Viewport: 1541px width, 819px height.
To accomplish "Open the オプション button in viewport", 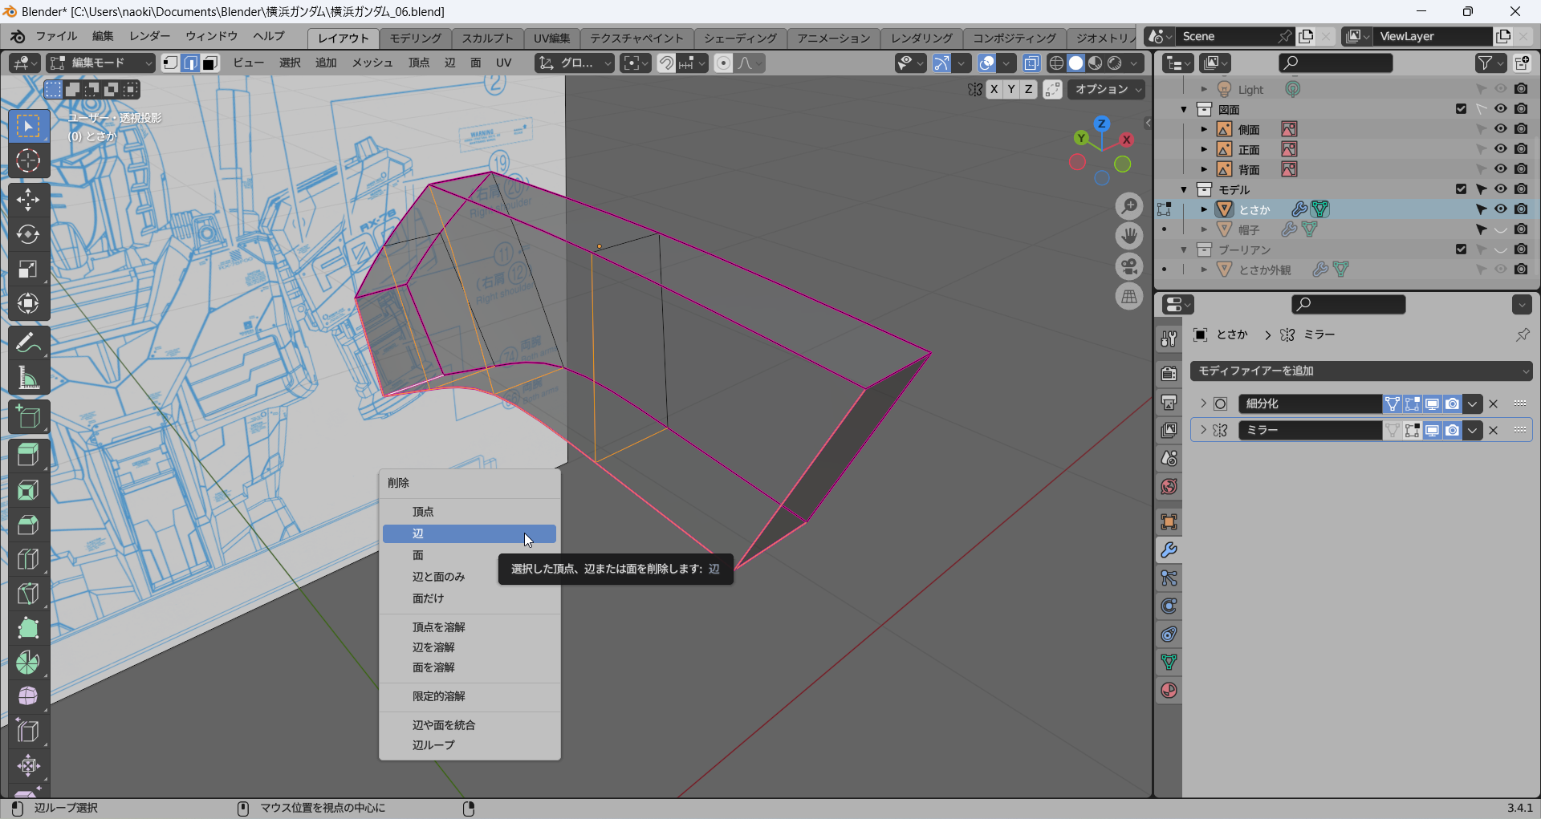I will 1106,90.
